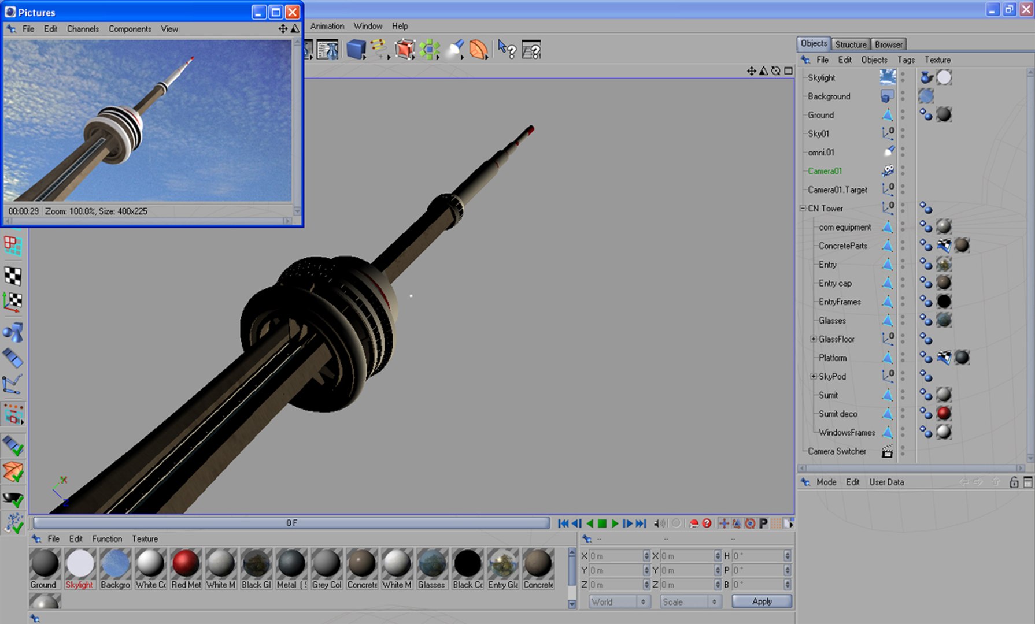Jump to the start of the animation
Image resolution: width=1035 pixels, height=624 pixels.
[x=563, y=523]
